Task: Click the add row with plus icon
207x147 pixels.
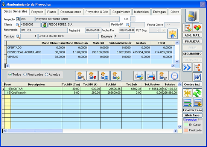Action: click(198, 102)
